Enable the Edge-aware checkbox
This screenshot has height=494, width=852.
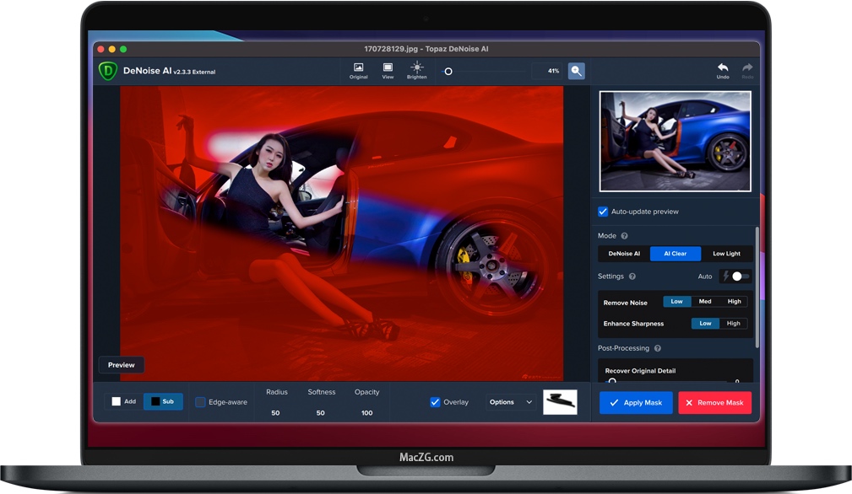[200, 402]
